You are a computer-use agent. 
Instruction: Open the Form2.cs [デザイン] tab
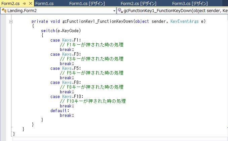(x=139, y=3)
